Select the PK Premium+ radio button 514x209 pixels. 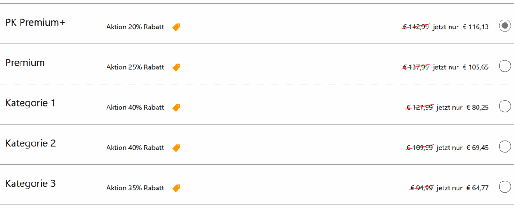(505, 26)
